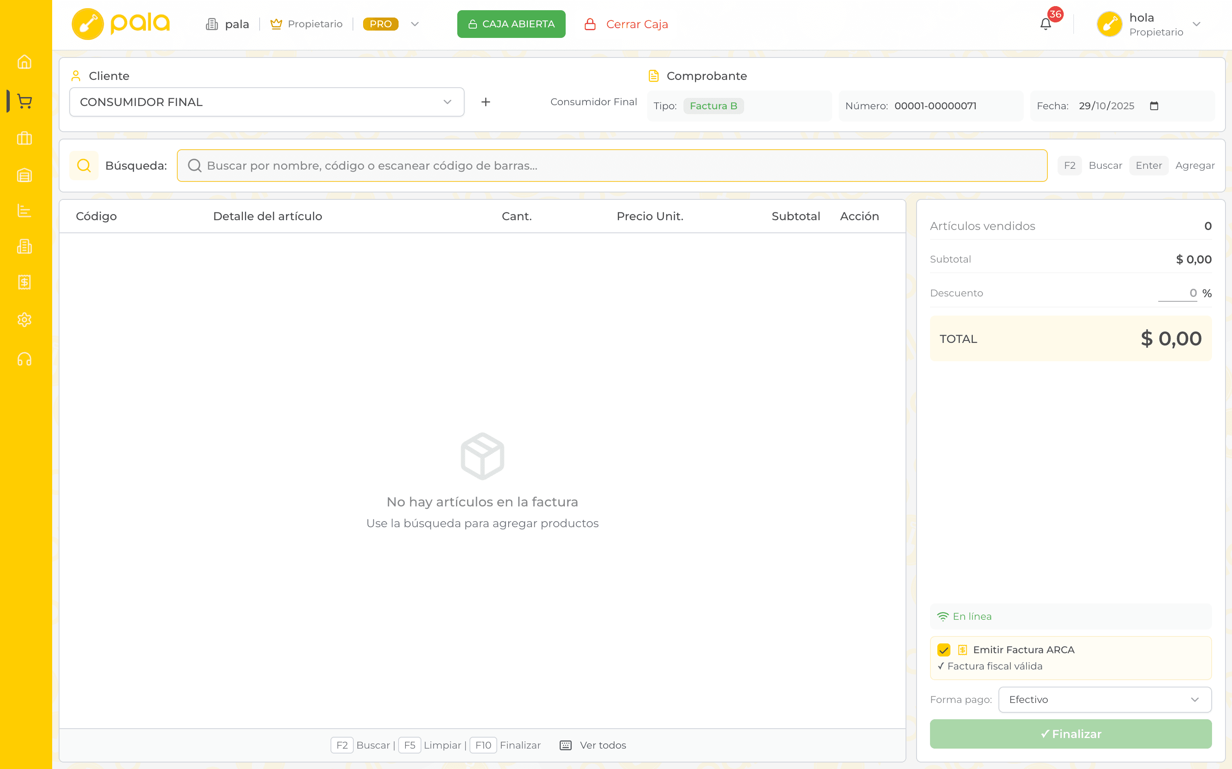Uncheck Emitir Factura ARCA
Screen dimensions: 1232x769
944,650
